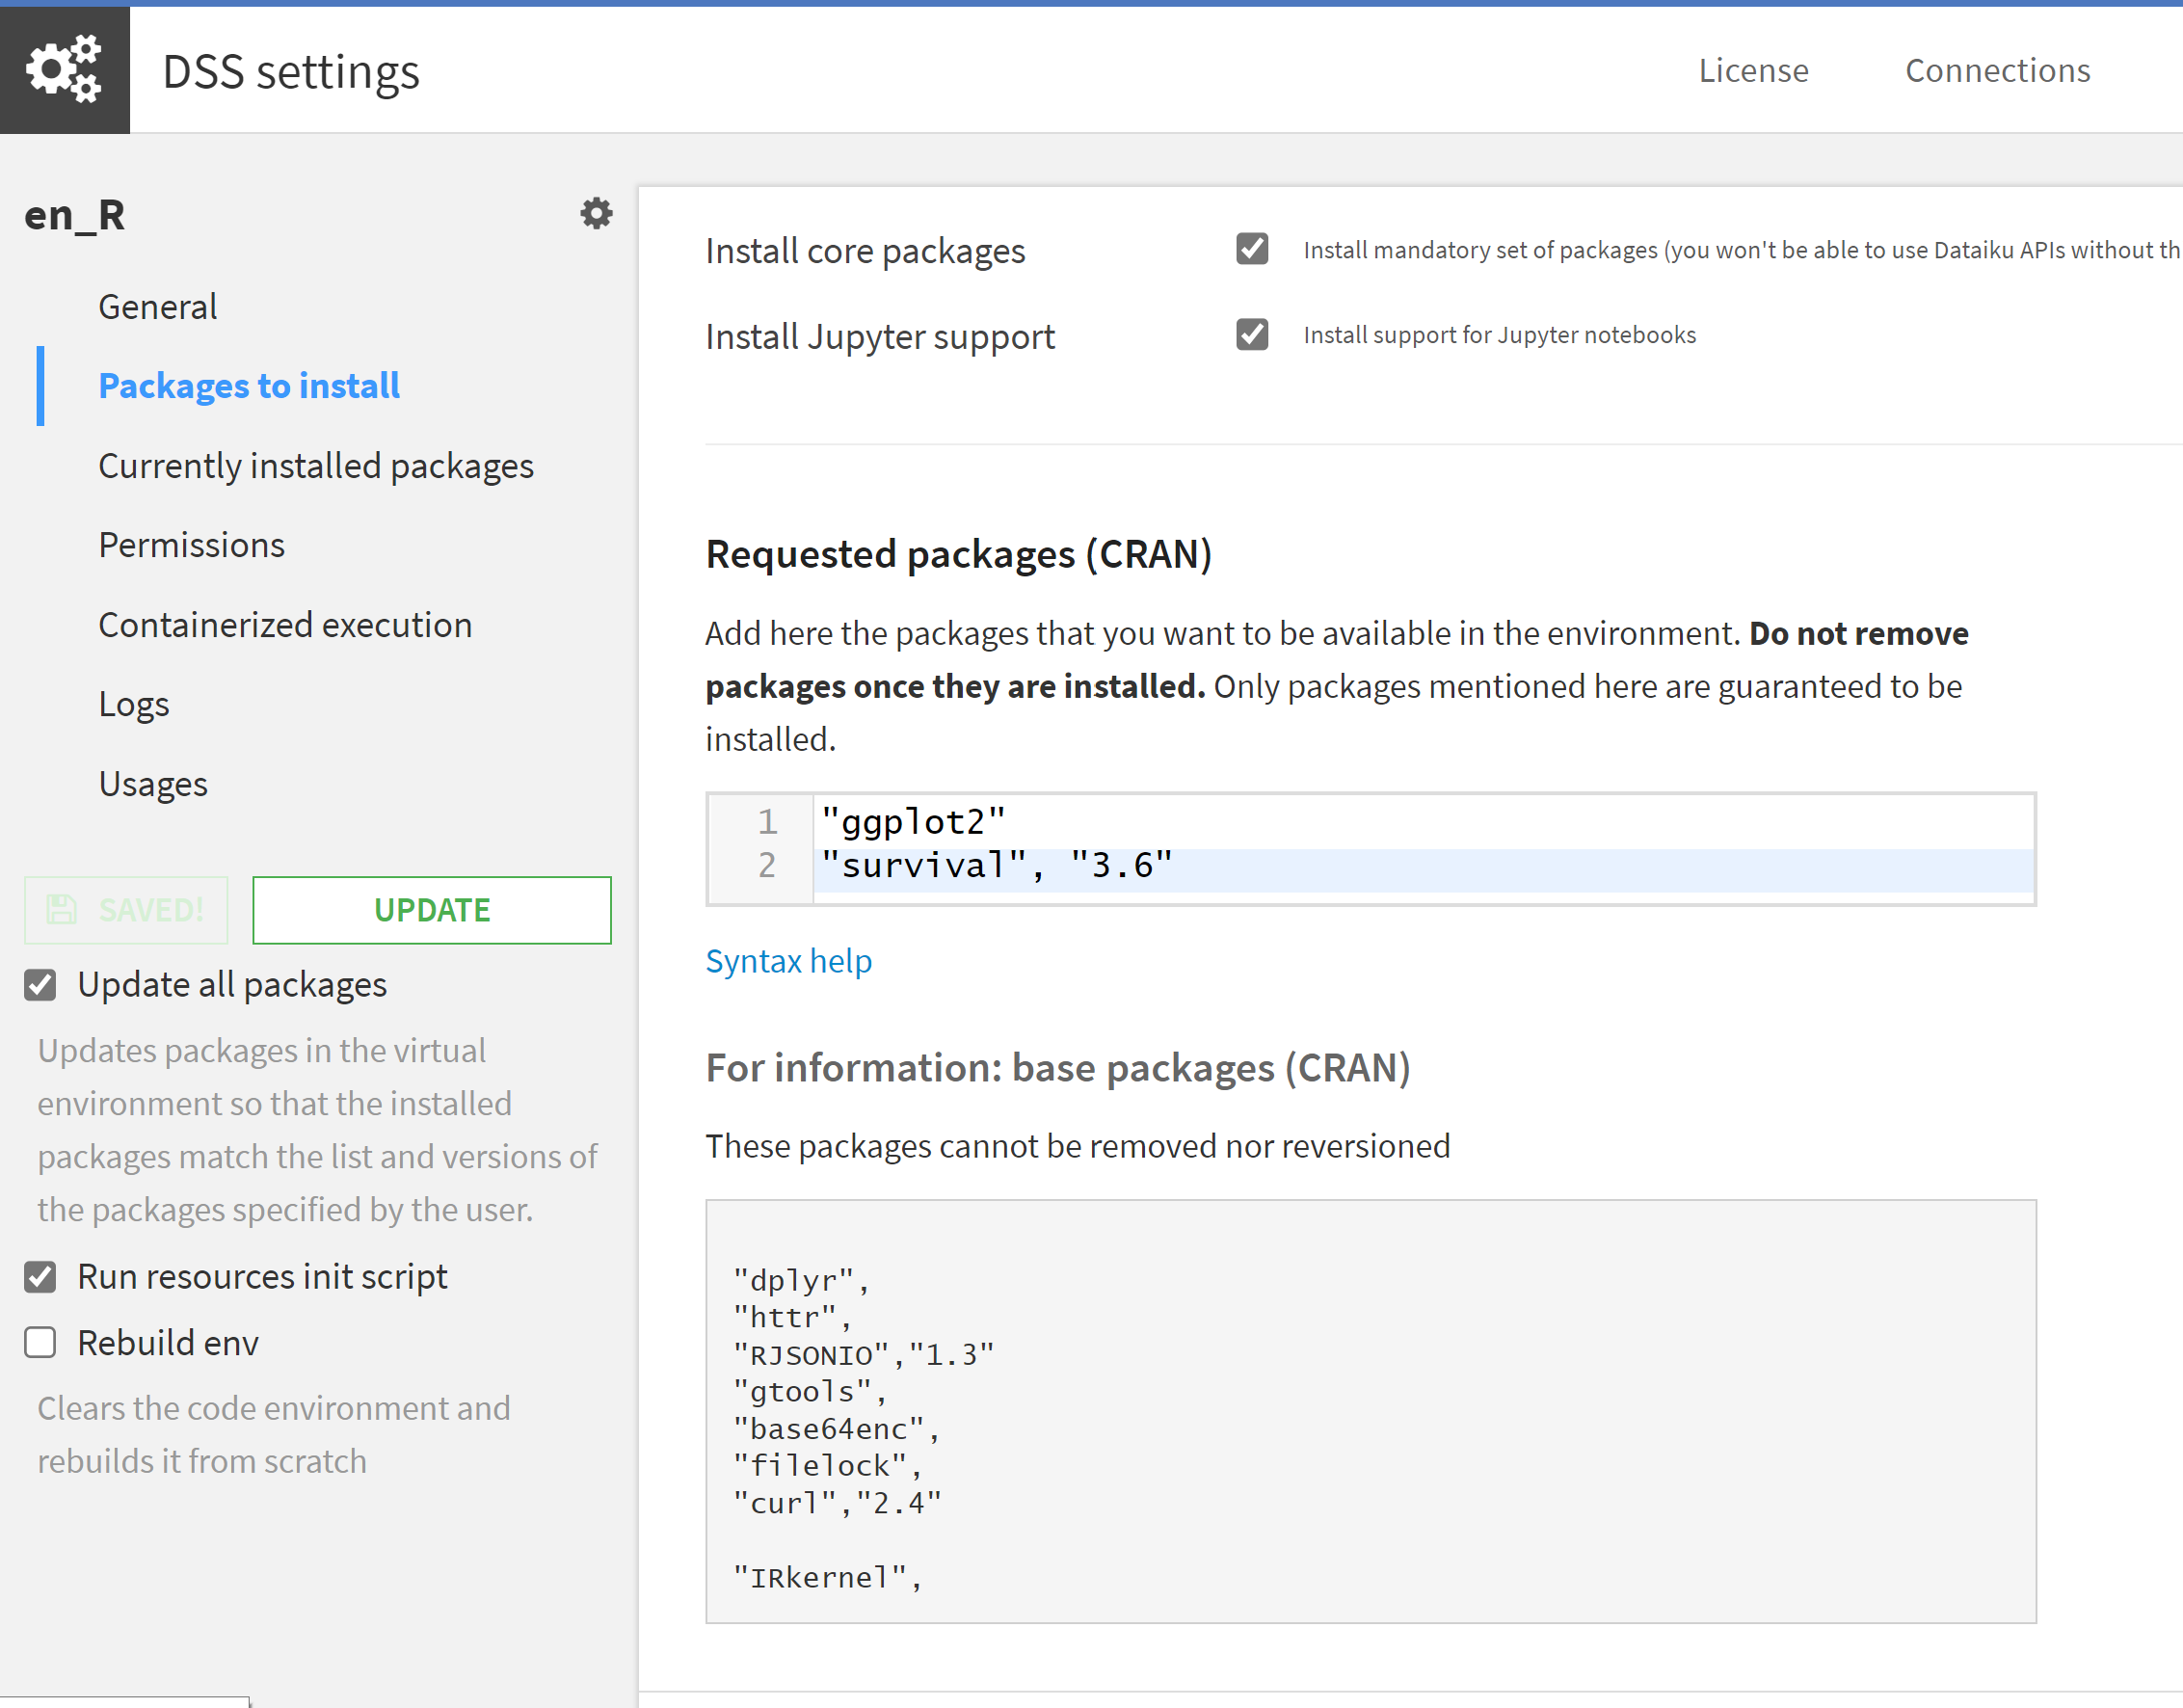Open the License tab

[1753, 70]
